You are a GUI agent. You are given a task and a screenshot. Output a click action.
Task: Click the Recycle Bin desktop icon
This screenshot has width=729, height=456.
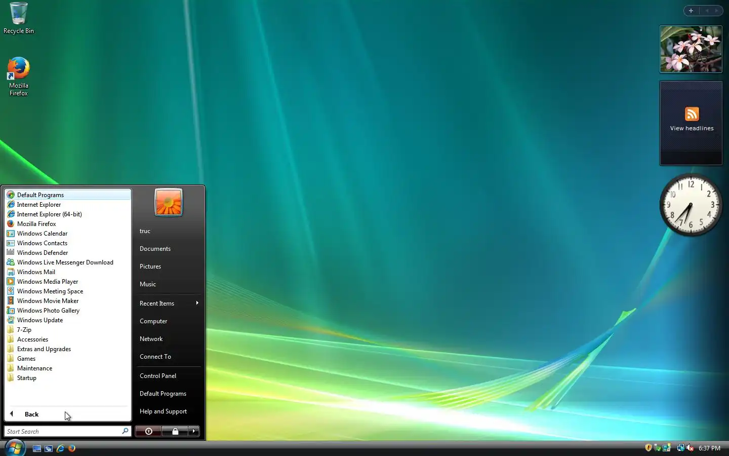click(x=19, y=18)
